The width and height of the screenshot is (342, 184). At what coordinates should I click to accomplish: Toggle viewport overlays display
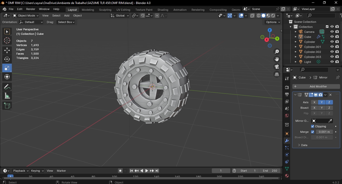pyautogui.click(x=241, y=16)
